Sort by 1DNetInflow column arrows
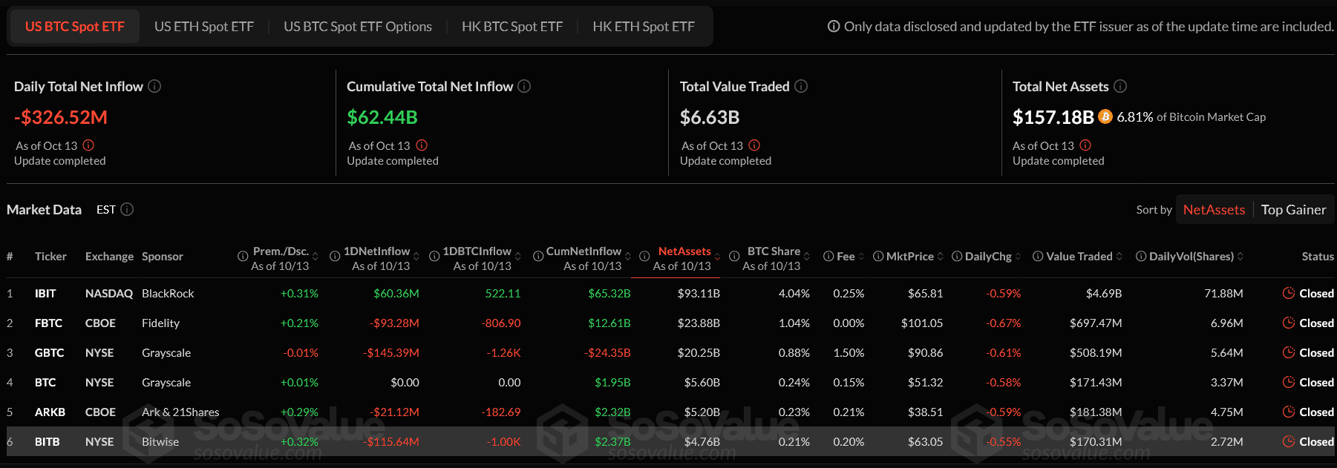This screenshot has width=1337, height=468. [x=416, y=257]
